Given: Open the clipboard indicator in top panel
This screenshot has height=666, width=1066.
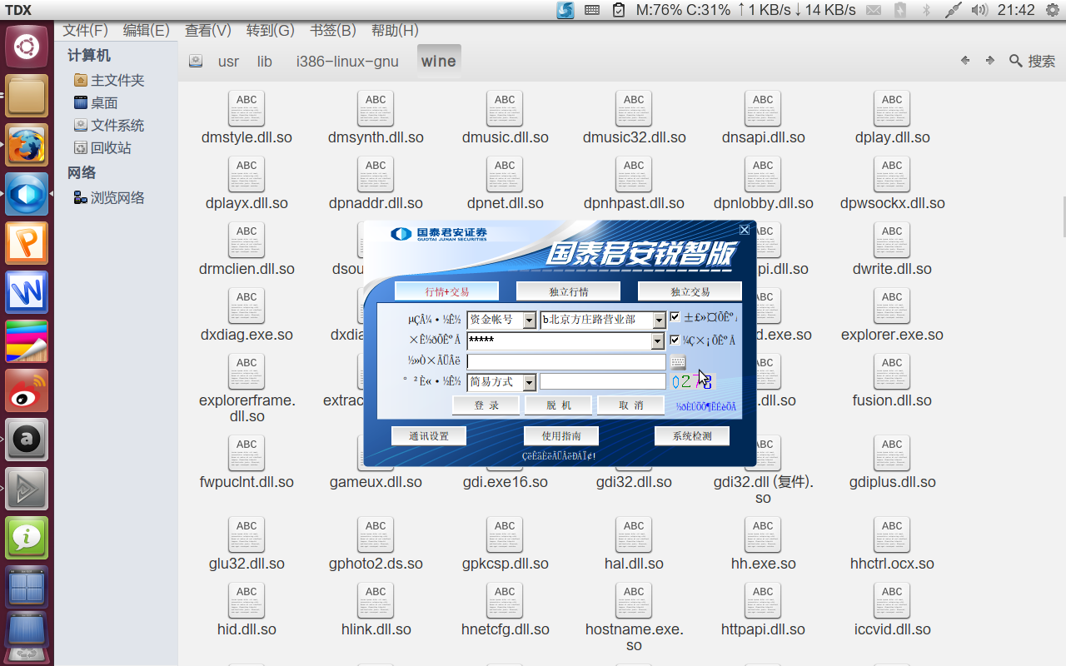Looking at the screenshot, I should pos(619,10).
